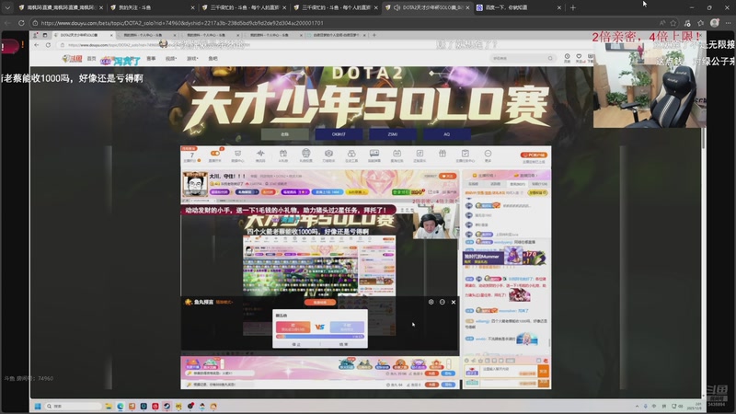Open a new tab in the outer browser

[x=572, y=7]
